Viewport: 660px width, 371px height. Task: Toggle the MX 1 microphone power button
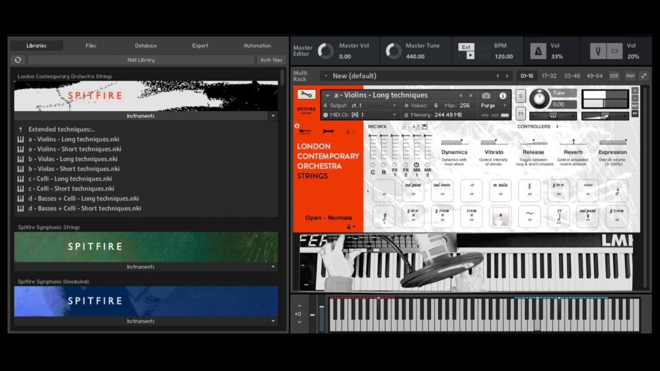click(416, 165)
